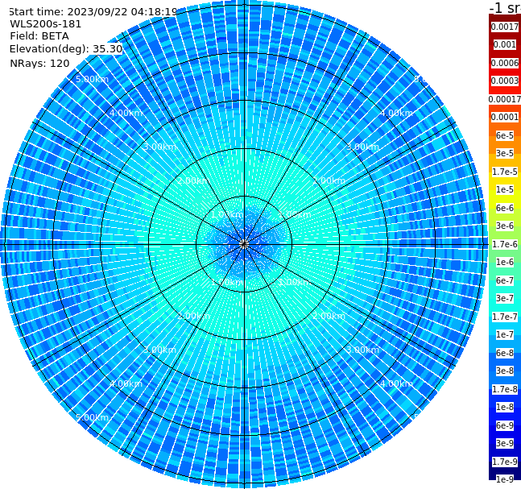
Task: Click the 6e-9 colorbar label
Action: (505, 425)
